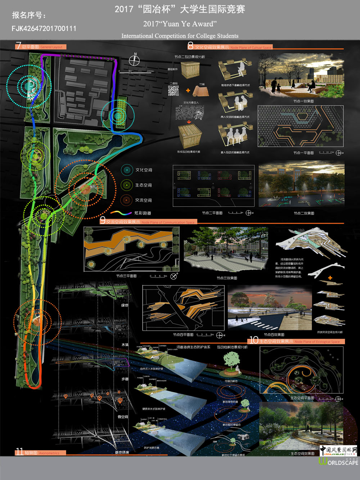
Task: Click the orange plus sign beside the QR code
Action: (188, 90)
